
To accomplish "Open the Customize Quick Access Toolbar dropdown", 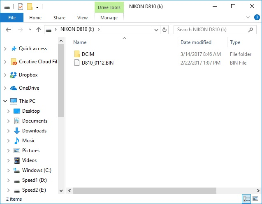I will [37, 7].
